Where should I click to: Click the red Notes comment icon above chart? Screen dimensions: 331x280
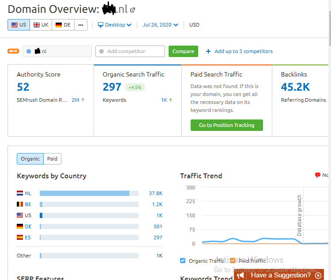tap(317, 175)
